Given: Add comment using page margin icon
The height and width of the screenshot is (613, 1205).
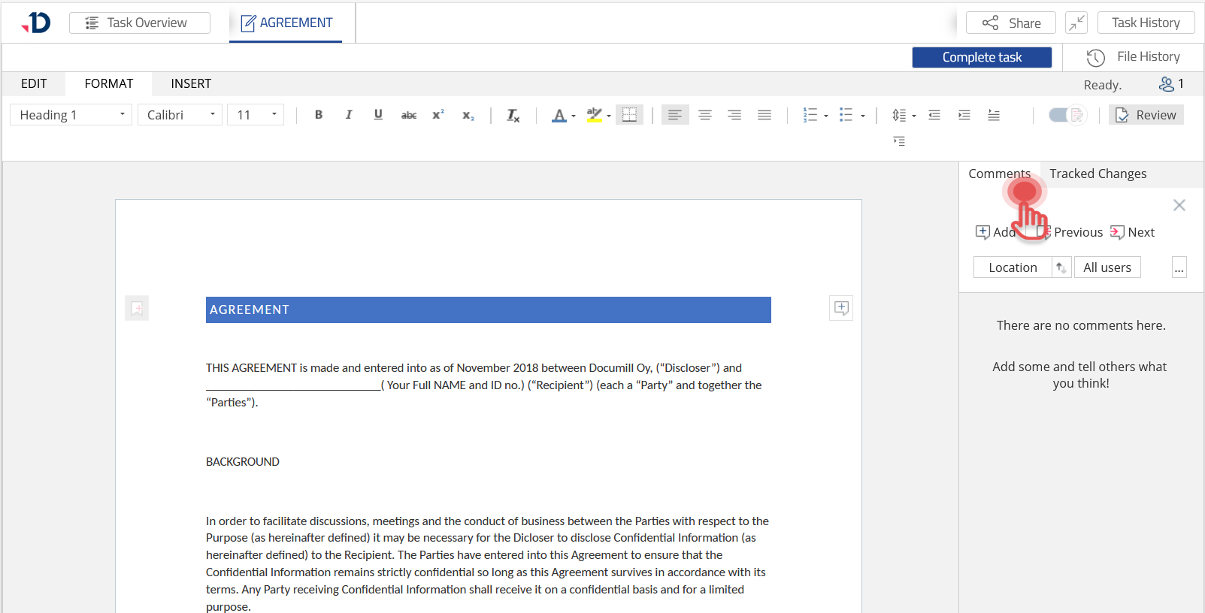Looking at the screenshot, I should 841,308.
